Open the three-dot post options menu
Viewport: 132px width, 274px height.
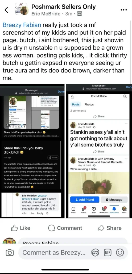124,10
